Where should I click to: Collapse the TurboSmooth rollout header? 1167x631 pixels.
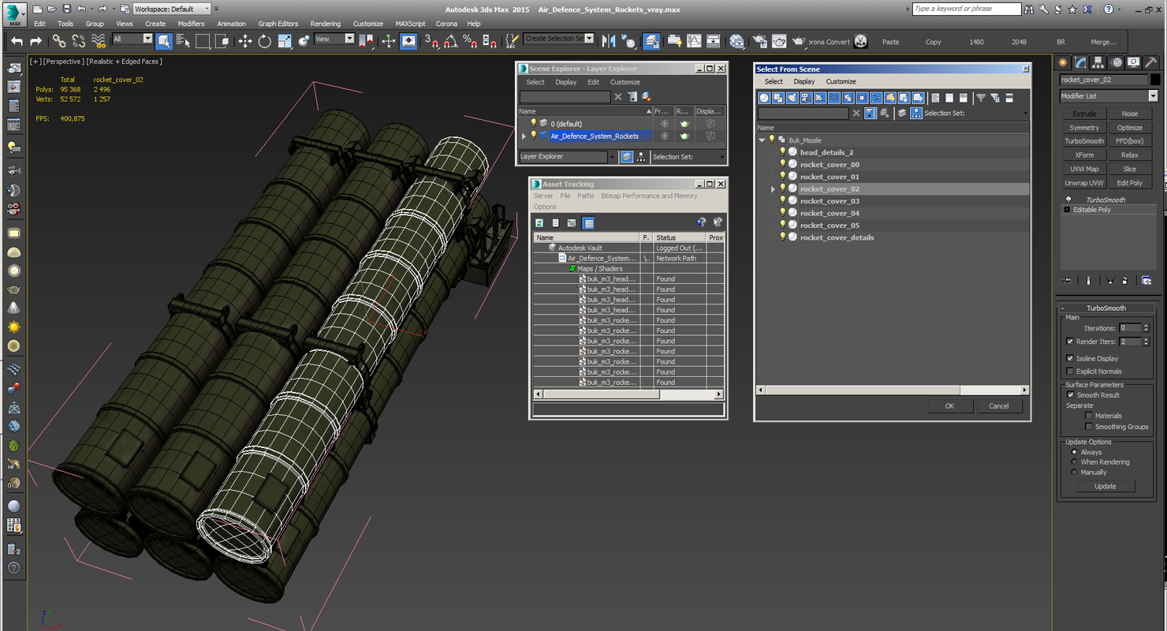point(1106,308)
